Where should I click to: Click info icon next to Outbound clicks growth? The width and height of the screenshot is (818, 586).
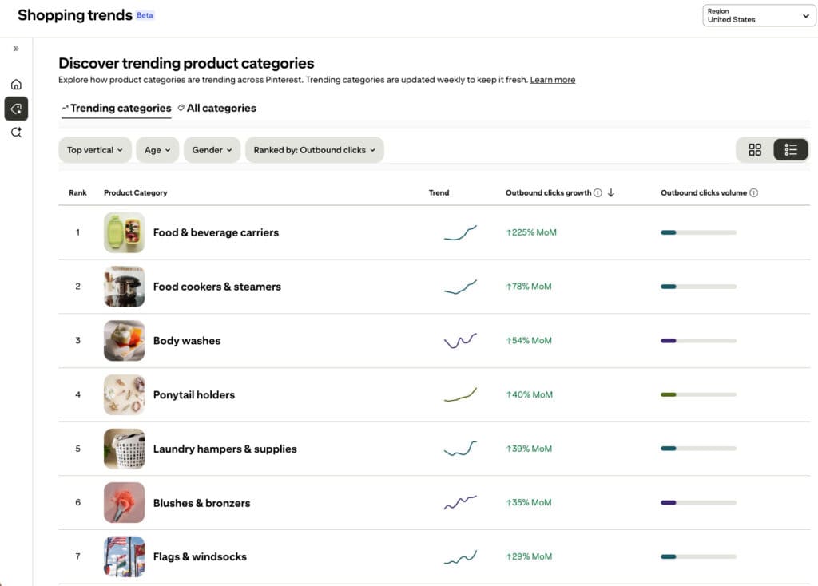coord(598,193)
